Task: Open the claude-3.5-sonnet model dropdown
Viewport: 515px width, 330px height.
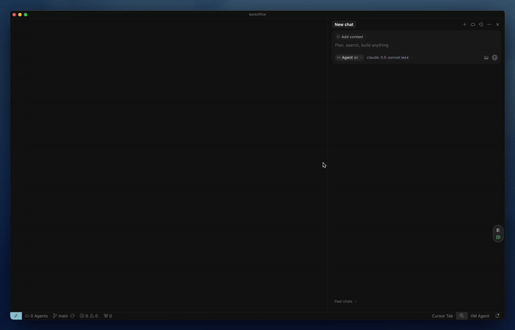Action: pyautogui.click(x=389, y=57)
